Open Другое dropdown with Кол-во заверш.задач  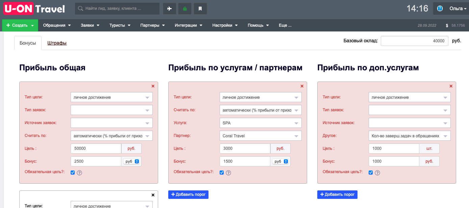(x=410, y=136)
